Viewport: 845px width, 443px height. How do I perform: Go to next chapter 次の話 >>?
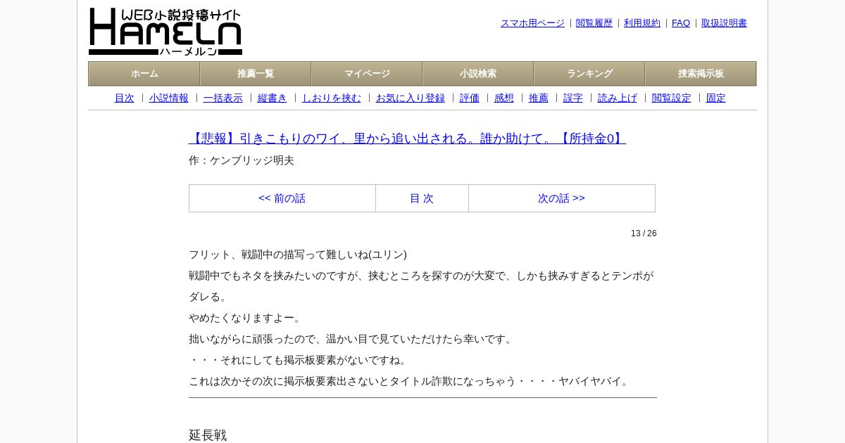561,198
